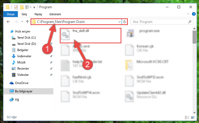This screenshot has height=123, width=199.
Task: Select Yerel Disk (C:) in sidebar
Action: 26,38
